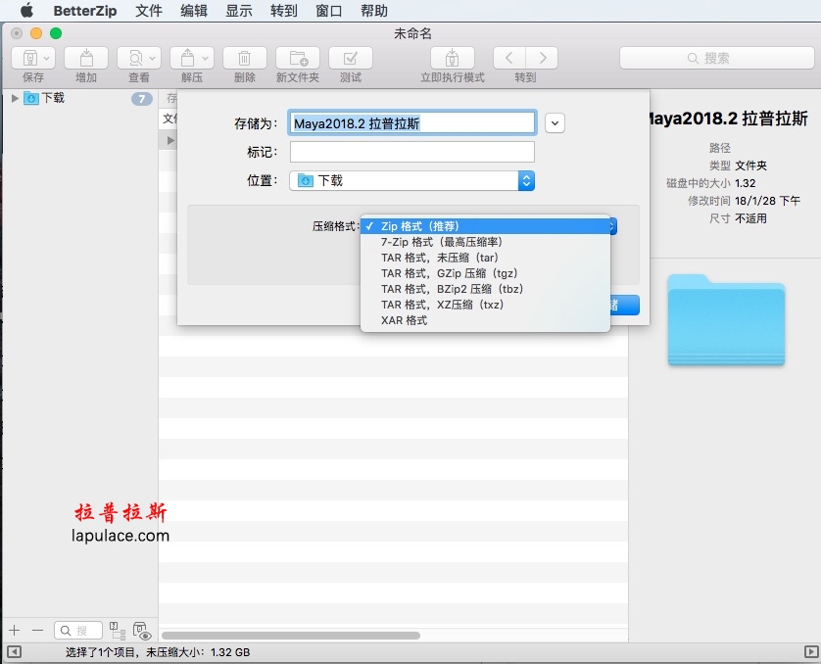Toggle immediate execution mode (立即执行模式)
The height and width of the screenshot is (664, 821).
453,58
